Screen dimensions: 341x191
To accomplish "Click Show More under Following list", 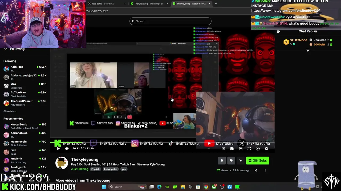I will coord(10,111).
